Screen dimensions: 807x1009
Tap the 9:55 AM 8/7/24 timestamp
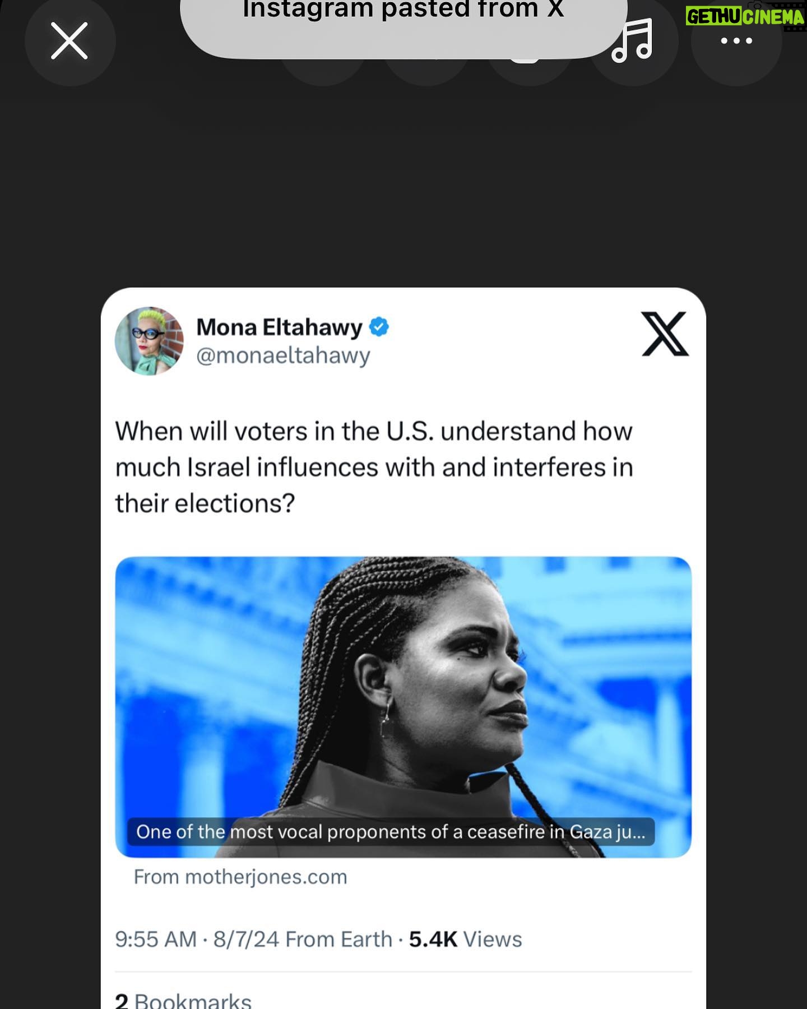point(197,939)
